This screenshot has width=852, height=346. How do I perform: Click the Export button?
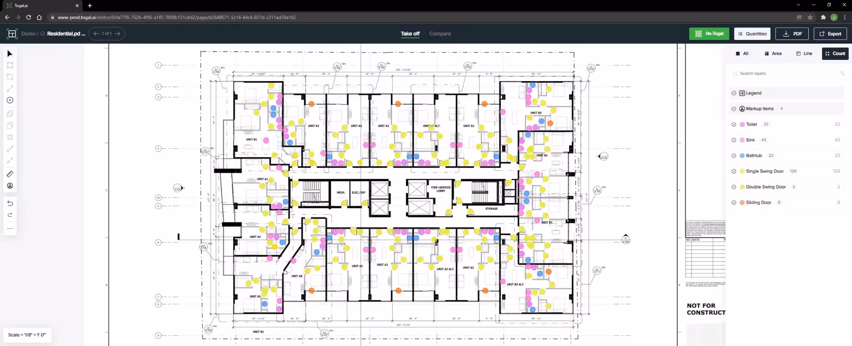point(830,34)
